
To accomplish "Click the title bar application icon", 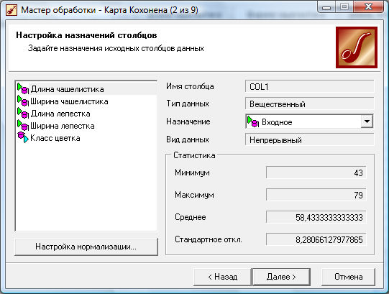I will pos(12,10).
